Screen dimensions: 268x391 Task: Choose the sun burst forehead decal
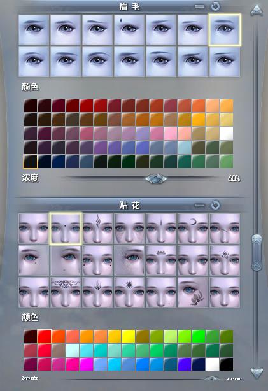coord(129,292)
